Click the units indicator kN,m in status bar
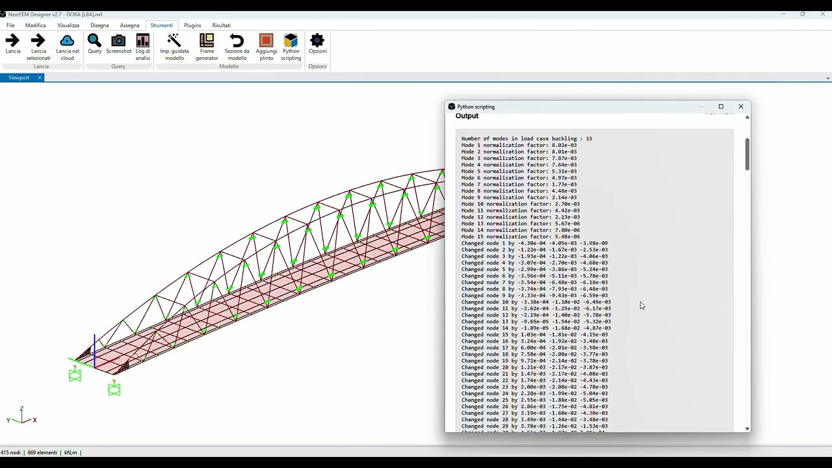Image resolution: width=832 pixels, height=468 pixels. pos(71,452)
